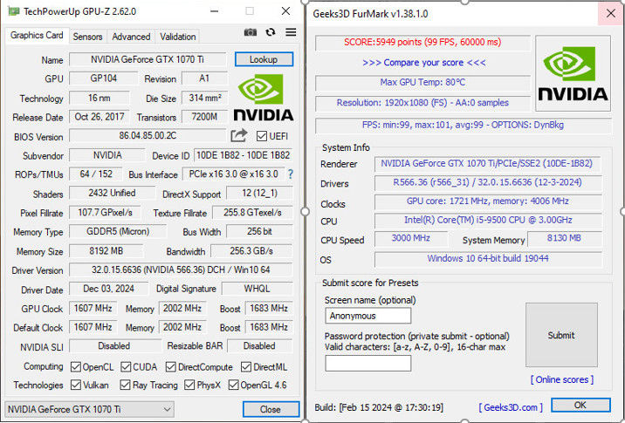Click the Resolution 1920x1080 (FS) field
This screenshot has width=625, height=423.
422,103
